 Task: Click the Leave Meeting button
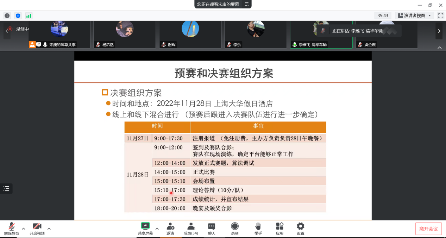[428, 229]
